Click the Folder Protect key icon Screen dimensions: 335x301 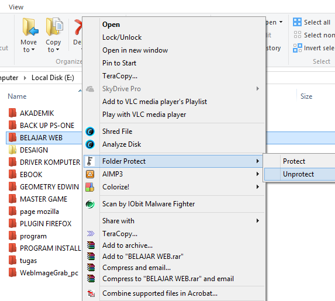pos(90,161)
